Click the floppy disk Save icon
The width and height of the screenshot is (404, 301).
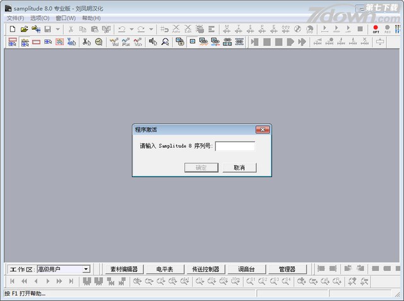(48, 29)
